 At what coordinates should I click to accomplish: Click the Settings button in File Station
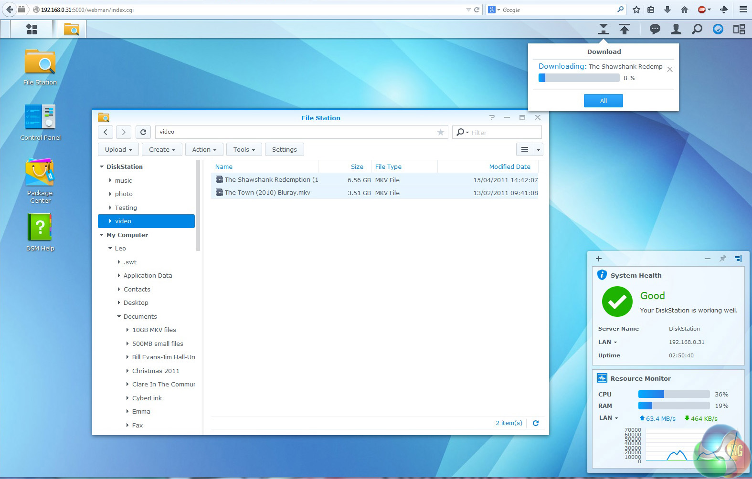284,150
